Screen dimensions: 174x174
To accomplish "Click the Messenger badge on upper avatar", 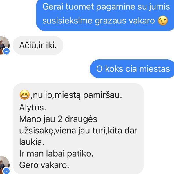I will click(x=6, y=51).
